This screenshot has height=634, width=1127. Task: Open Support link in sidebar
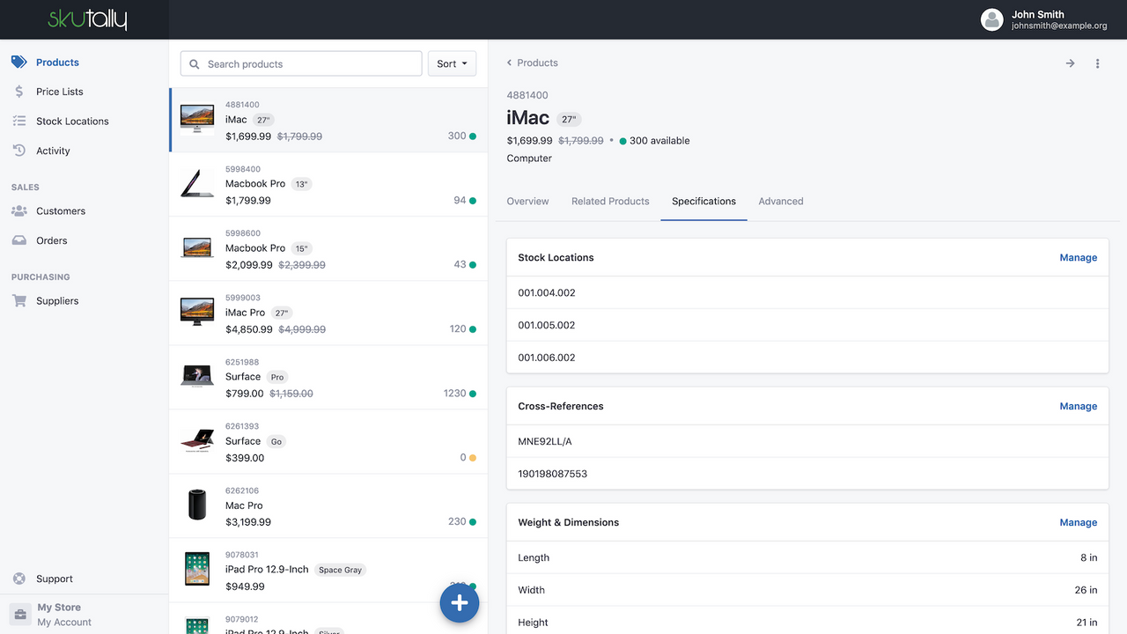click(x=55, y=579)
